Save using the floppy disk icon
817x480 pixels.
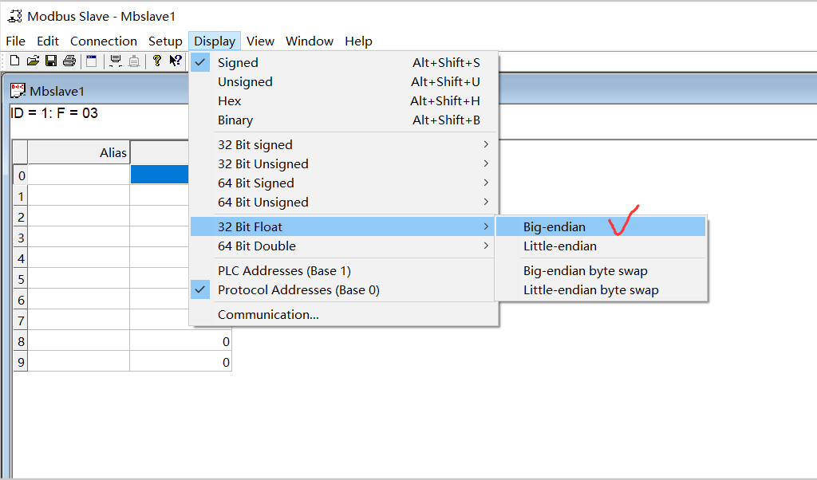click(51, 61)
